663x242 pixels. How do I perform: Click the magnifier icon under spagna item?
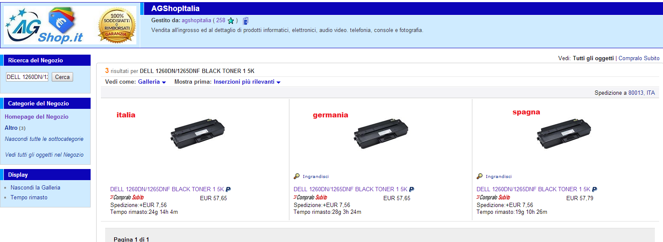[x=480, y=176]
